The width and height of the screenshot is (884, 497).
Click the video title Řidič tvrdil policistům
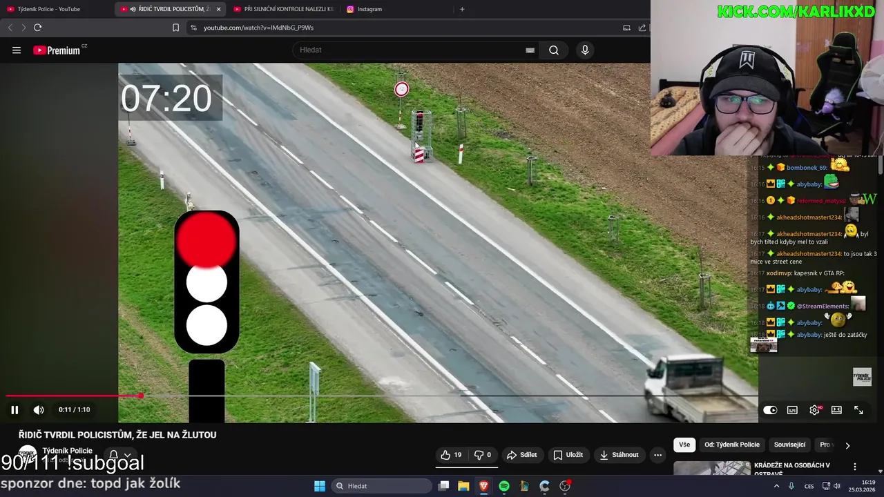click(117, 435)
